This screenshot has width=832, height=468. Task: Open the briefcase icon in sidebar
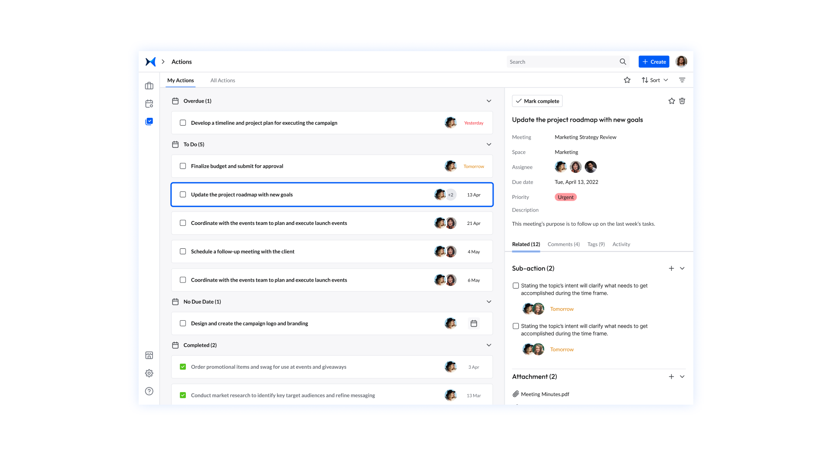pyautogui.click(x=149, y=86)
